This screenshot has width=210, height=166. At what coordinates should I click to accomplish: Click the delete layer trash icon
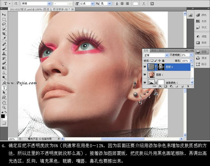188,87
